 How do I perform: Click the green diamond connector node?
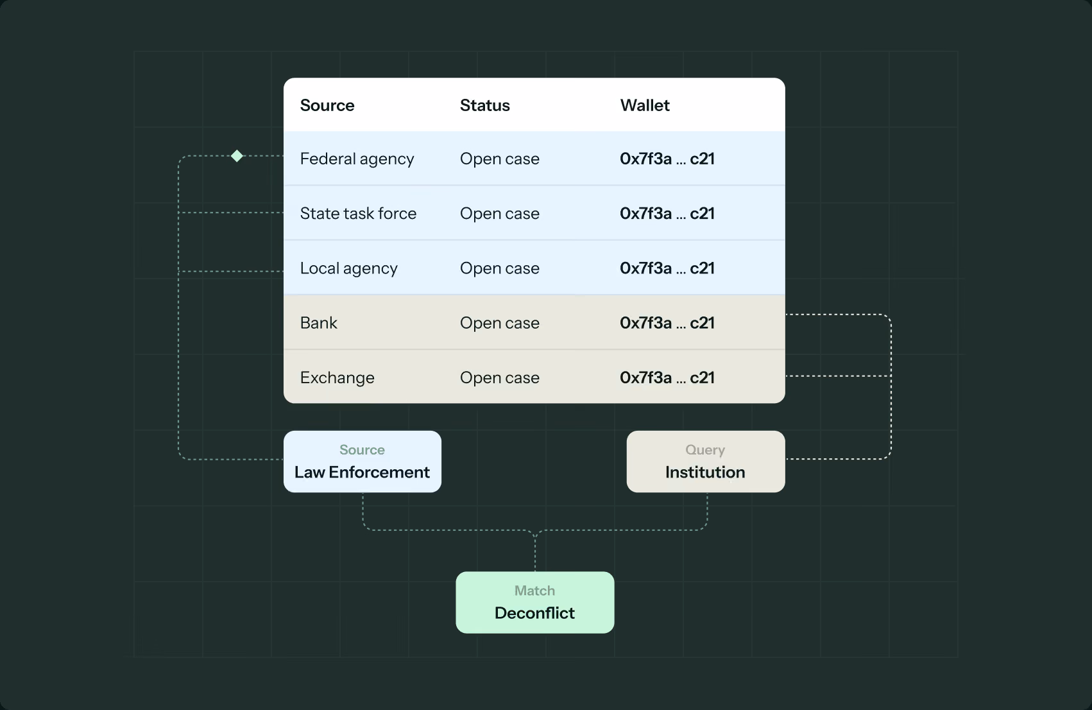pos(237,156)
